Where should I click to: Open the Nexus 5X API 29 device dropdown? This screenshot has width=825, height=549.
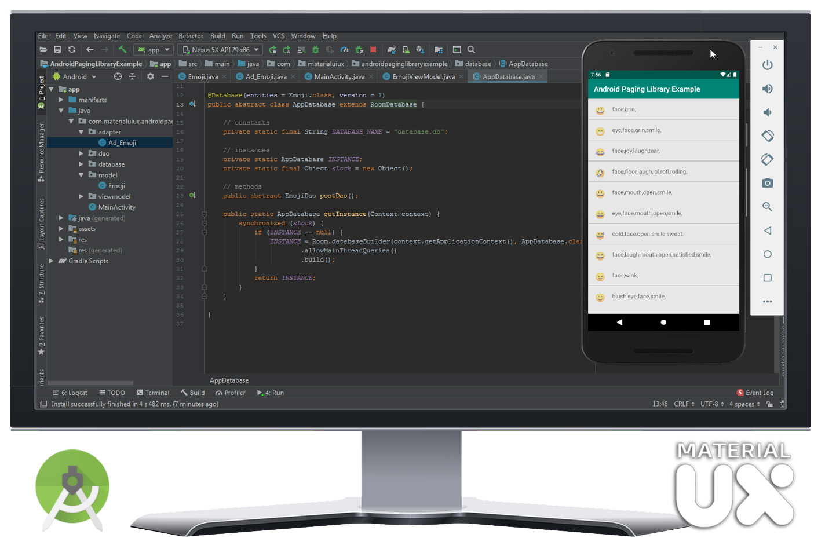219,50
